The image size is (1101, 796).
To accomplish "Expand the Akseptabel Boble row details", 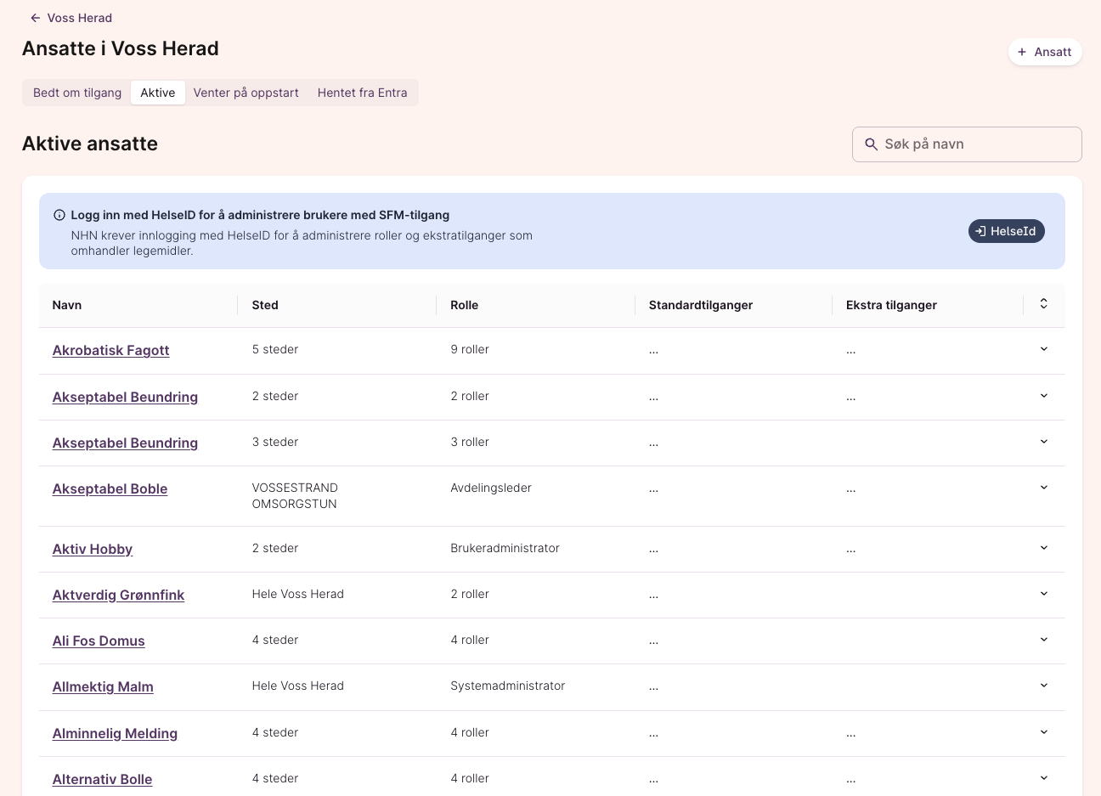I will (x=1043, y=488).
